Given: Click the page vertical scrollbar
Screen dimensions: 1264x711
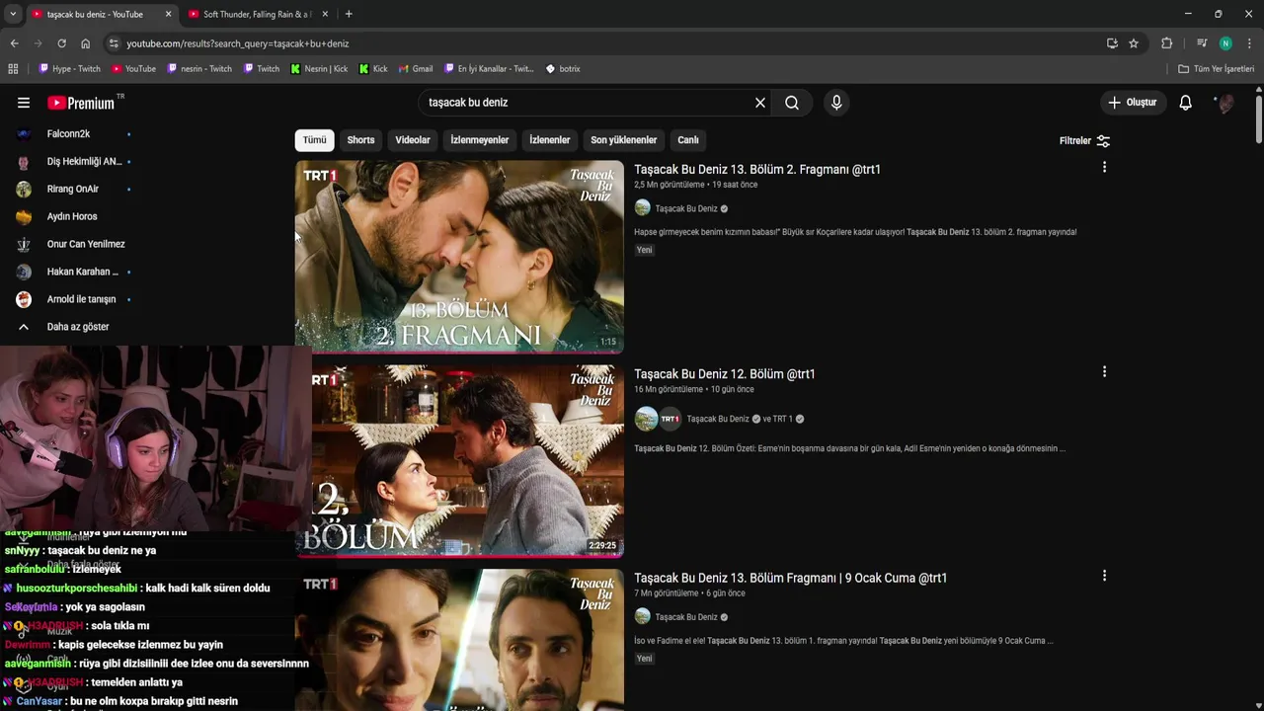Looking at the screenshot, I should 1259,118.
